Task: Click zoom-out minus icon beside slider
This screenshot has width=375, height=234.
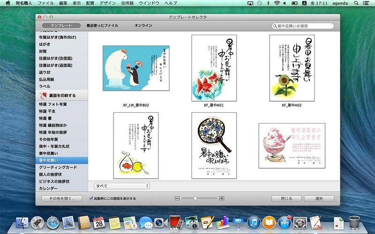Action: pyautogui.click(x=177, y=198)
